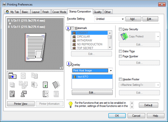Viewport: 168px width, 122px height.
Task: Enable the Header/Footer checkbox
Action: pyautogui.click(x=120, y=79)
